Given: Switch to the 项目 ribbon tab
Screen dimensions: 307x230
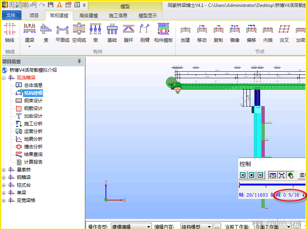Looking at the screenshot, I should (34, 15).
